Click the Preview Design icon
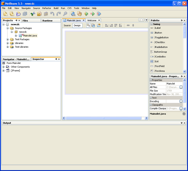The height and width of the screenshot is (171, 188). tap(98, 25)
